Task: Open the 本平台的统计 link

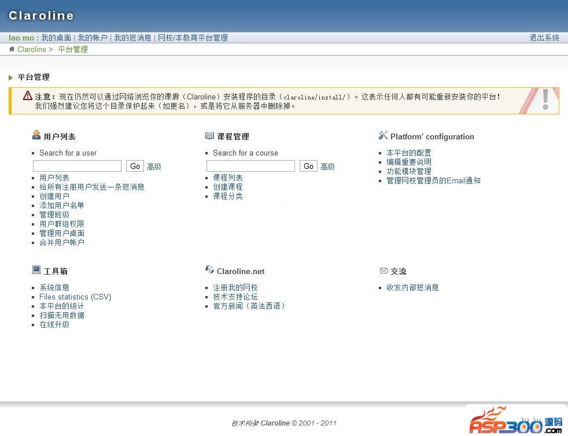Action: click(62, 306)
